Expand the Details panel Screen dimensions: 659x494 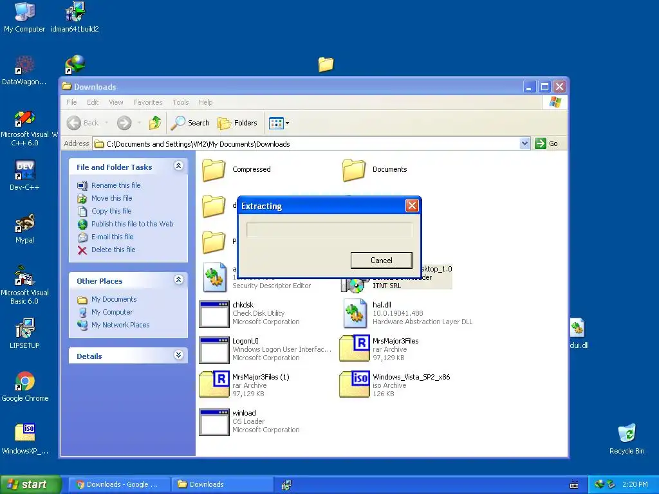[178, 355]
